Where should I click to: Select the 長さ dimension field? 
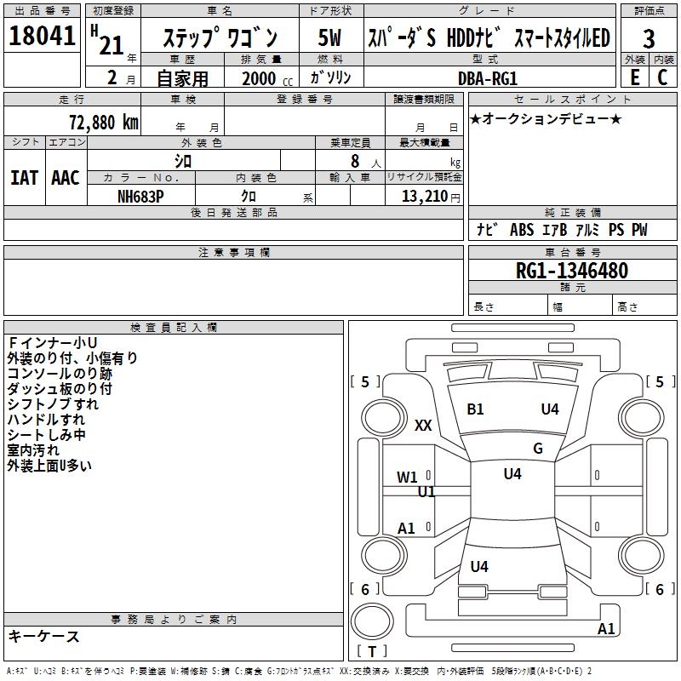tap(507, 305)
